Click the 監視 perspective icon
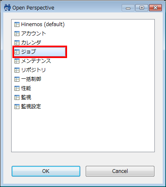Viewport: 166px width, 187px height. coord(17,97)
